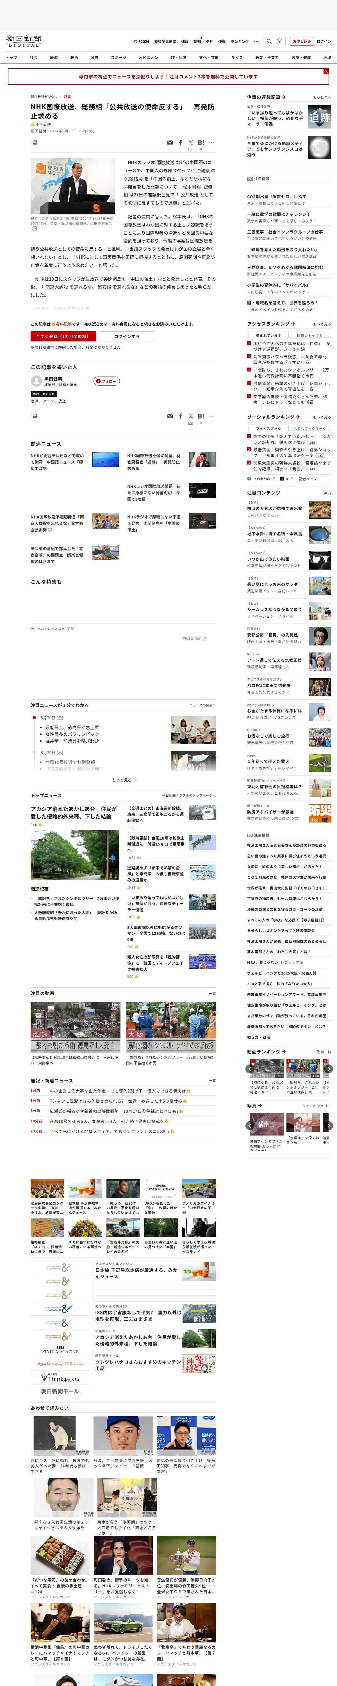The height and width of the screenshot is (1686, 337).
Task: Open 経済 navigation tab
Action: tap(54, 58)
